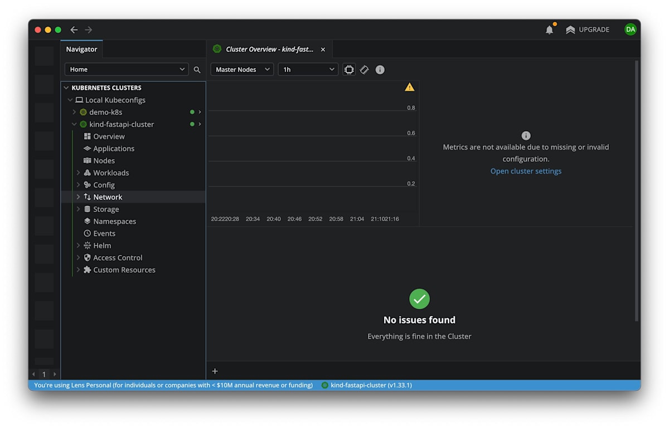Open cluster settings link

[526, 171]
